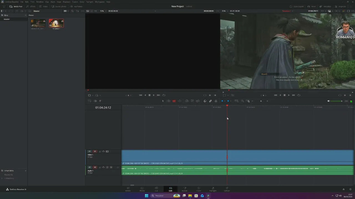Viewport: 355px width, 199px height.
Task: Select the Blade edit mode tool
Action: [174, 101]
